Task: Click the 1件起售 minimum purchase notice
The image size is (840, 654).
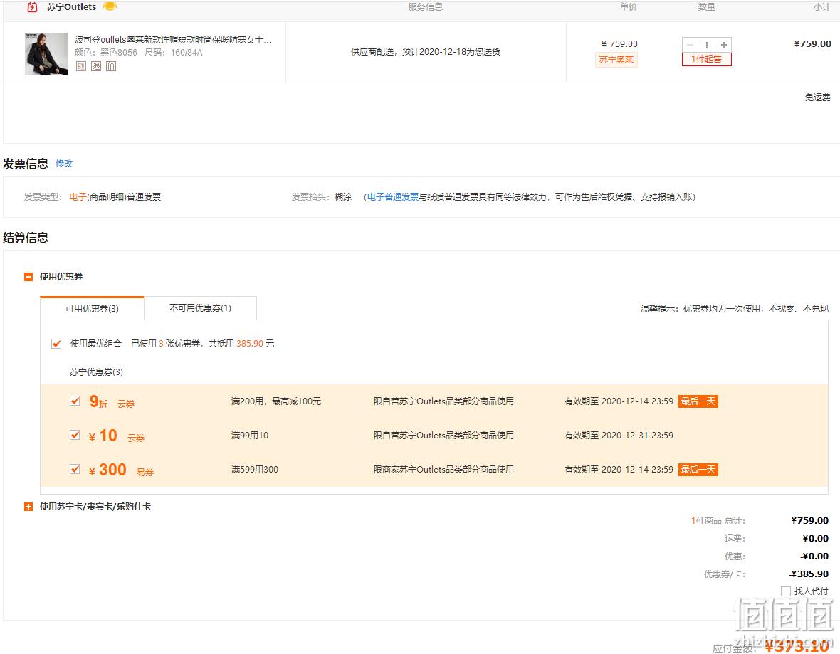Action: (x=707, y=59)
